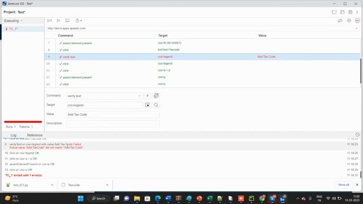Open test execution speed control
363x204 pixels.
coord(78,20)
